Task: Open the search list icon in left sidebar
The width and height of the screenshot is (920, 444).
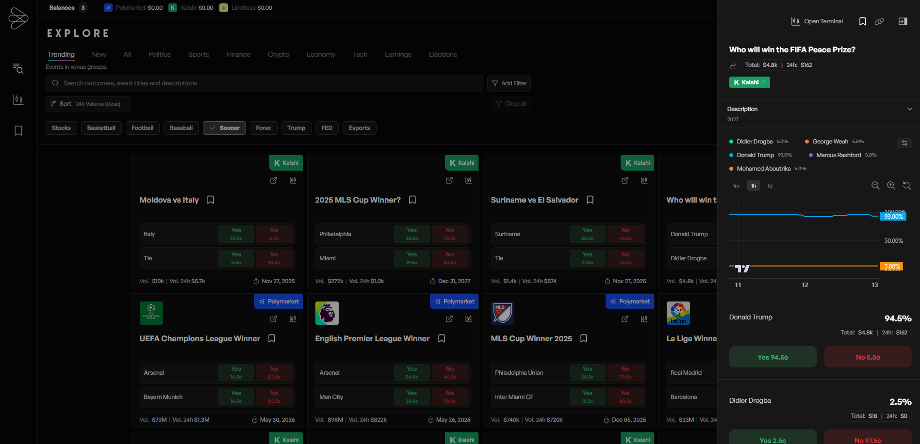Action: [x=18, y=69]
